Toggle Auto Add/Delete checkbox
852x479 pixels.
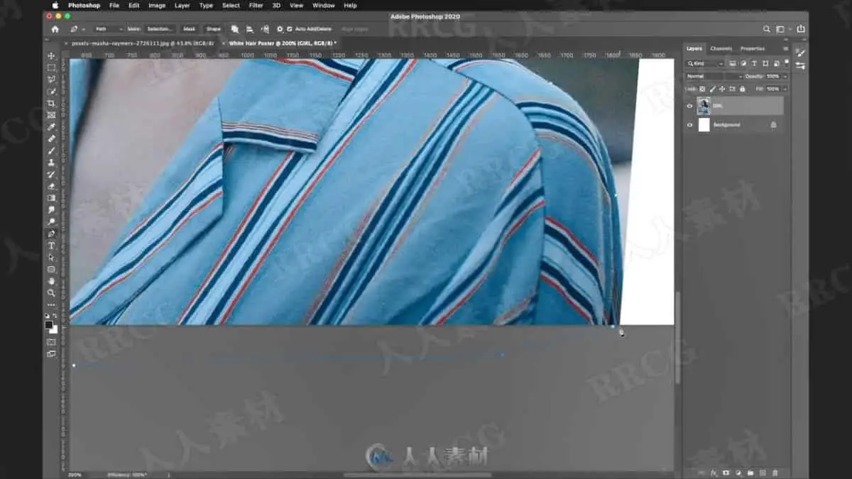pos(289,29)
